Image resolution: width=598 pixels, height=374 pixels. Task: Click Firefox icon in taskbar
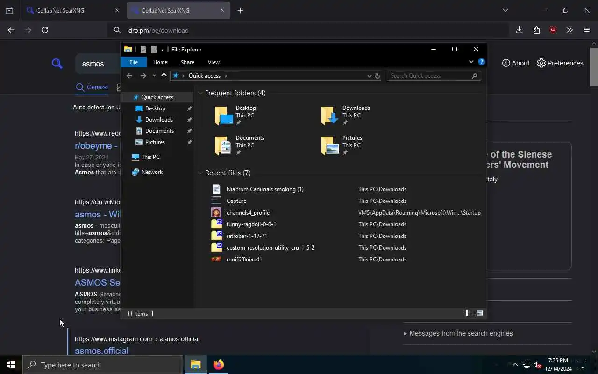(218, 365)
